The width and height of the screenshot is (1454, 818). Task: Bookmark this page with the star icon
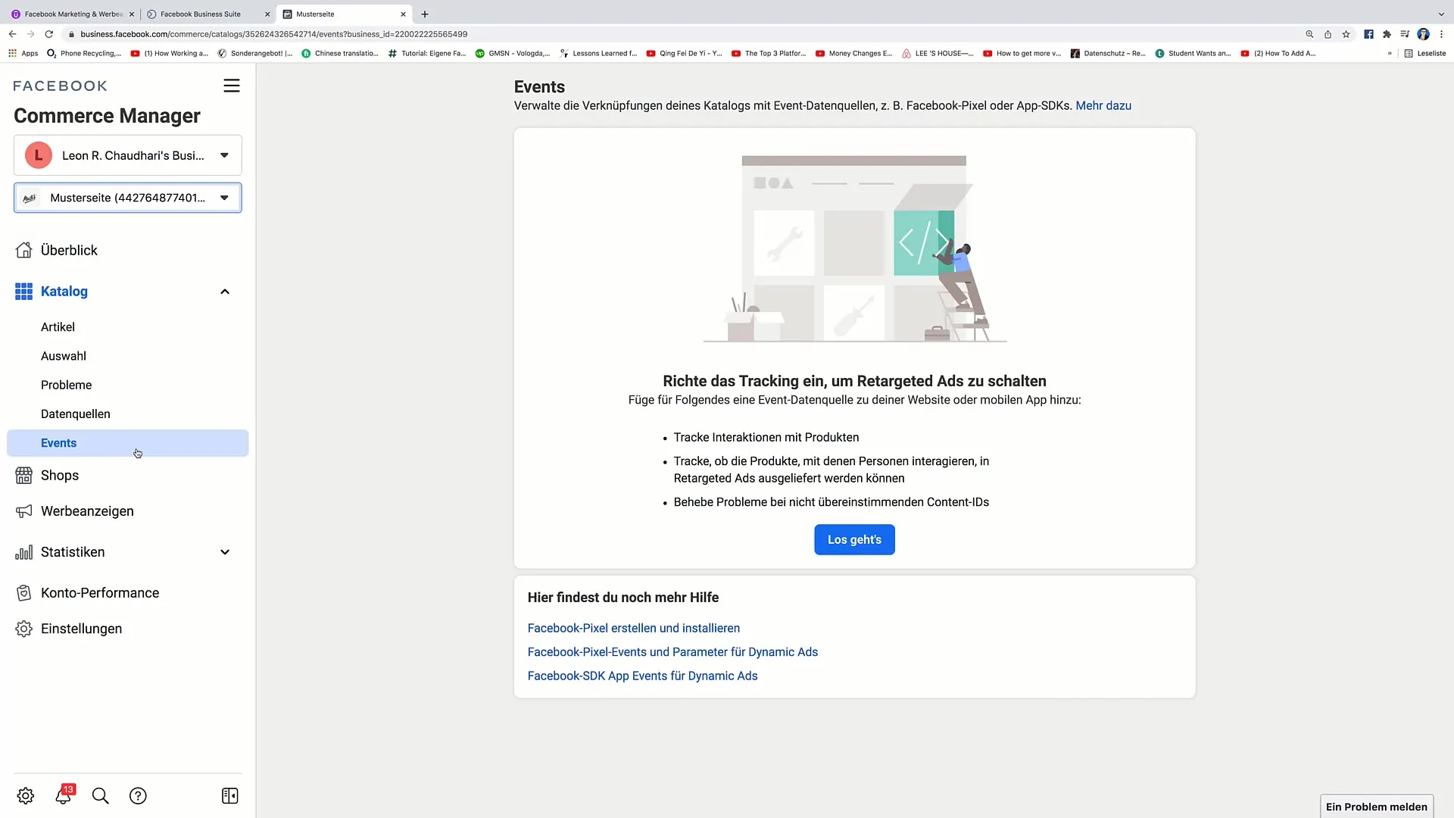[1346, 34]
